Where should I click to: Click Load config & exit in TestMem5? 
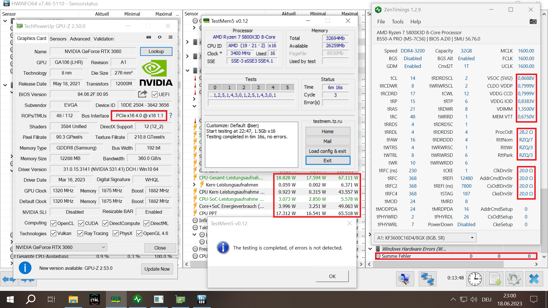(328, 151)
